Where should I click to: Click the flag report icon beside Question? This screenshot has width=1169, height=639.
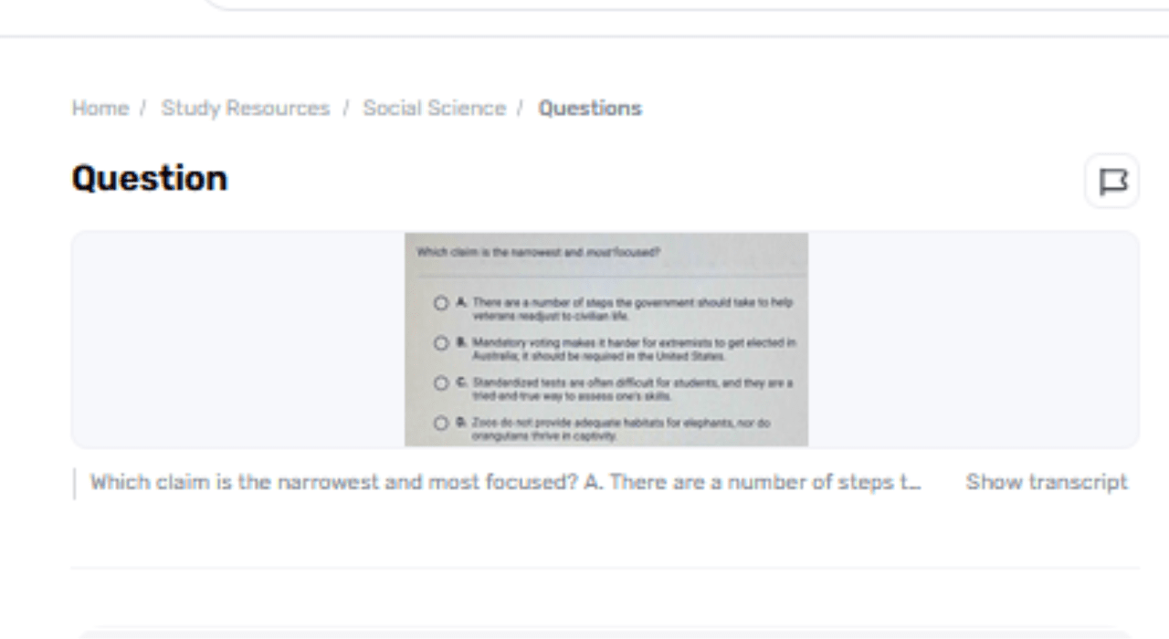pos(1111,181)
